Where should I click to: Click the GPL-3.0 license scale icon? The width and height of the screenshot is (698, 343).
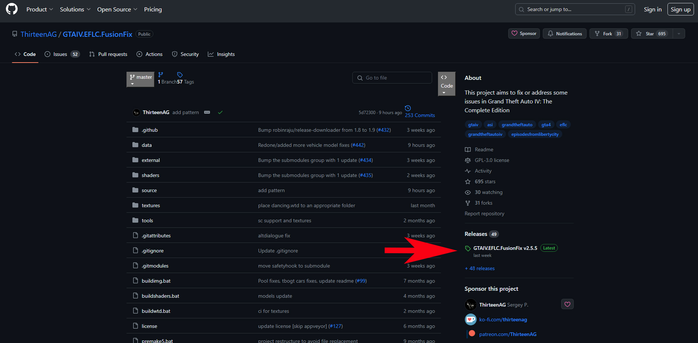[x=468, y=160]
